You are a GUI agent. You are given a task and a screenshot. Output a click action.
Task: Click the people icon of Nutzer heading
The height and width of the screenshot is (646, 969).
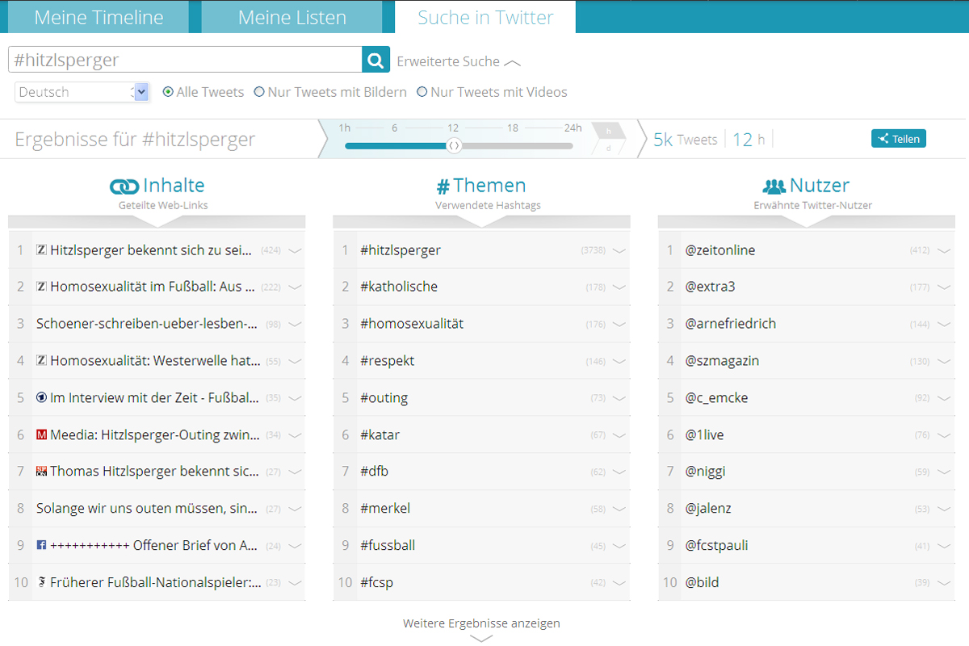point(774,187)
